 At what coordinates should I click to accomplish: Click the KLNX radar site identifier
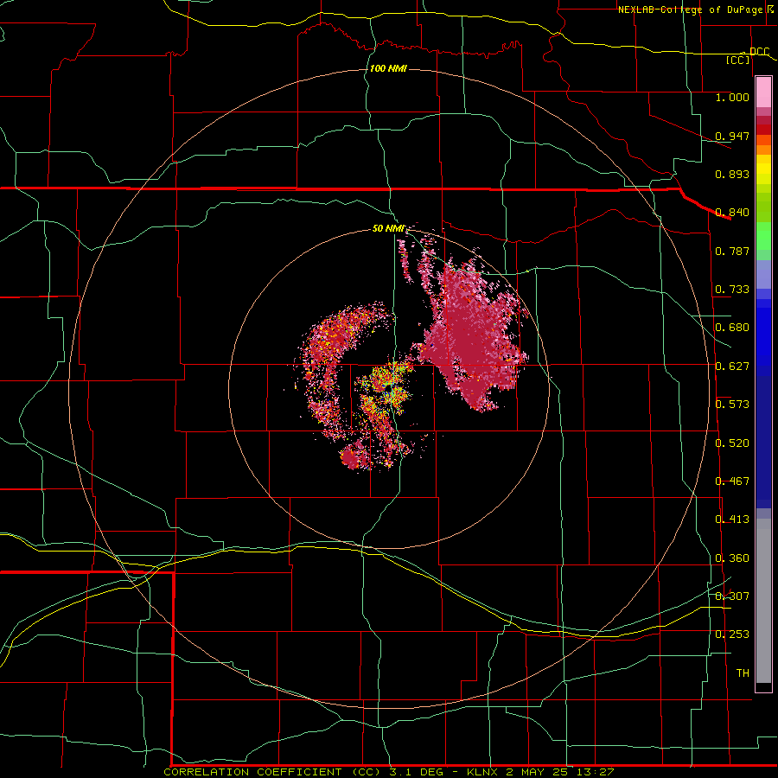click(x=483, y=772)
